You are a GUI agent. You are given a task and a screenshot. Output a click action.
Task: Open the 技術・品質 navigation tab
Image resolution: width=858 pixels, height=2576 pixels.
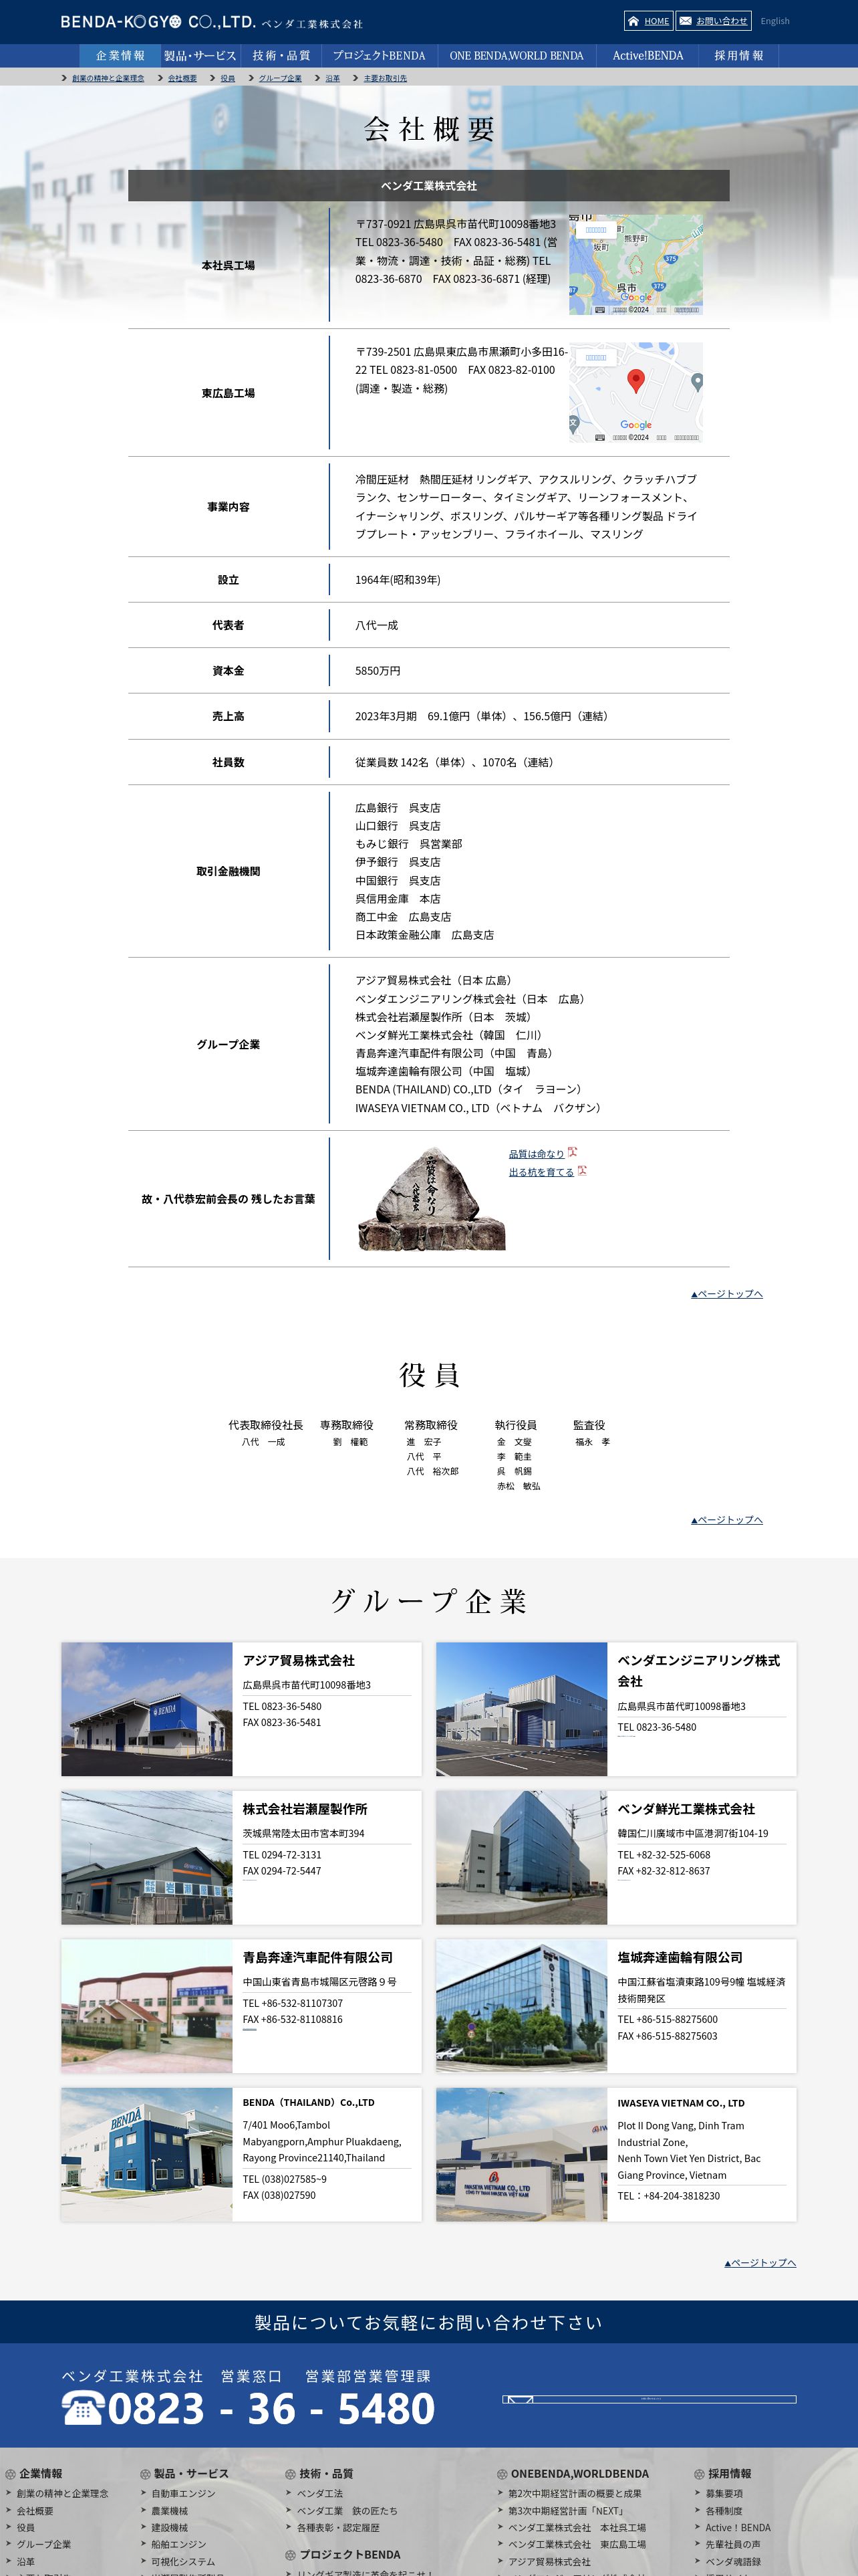pyautogui.click(x=281, y=56)
